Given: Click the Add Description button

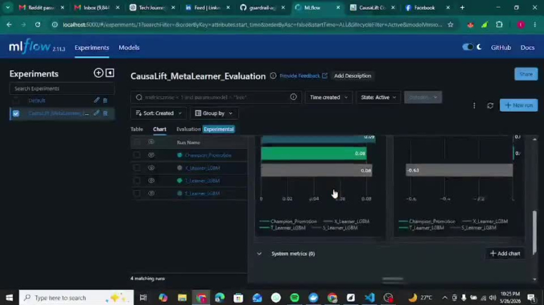Looking at the screenshot, I should tap(353, 76).
